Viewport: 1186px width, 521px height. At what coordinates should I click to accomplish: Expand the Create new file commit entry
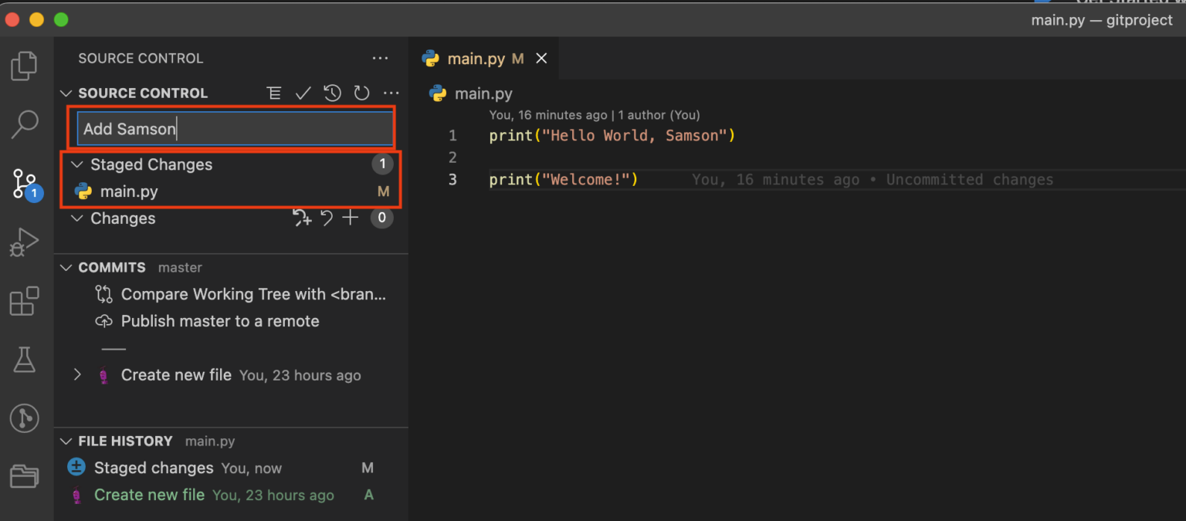click(x=76, y=375)
